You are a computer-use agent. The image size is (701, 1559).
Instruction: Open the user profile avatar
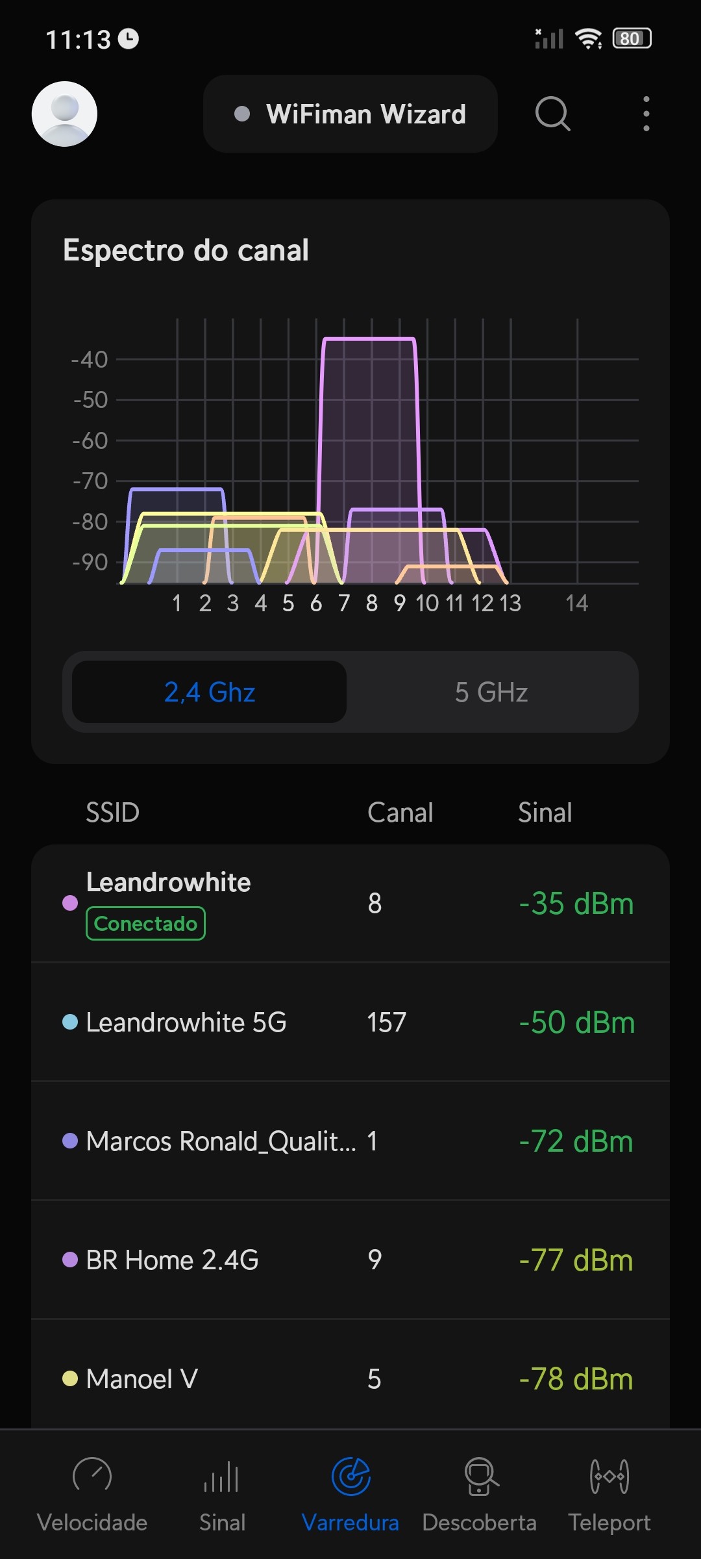pos(64,114)
